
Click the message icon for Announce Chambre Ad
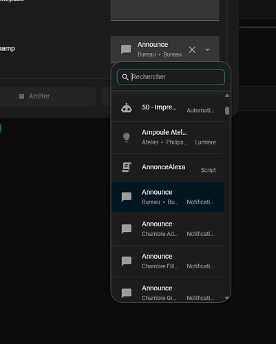tap(127, 229)
